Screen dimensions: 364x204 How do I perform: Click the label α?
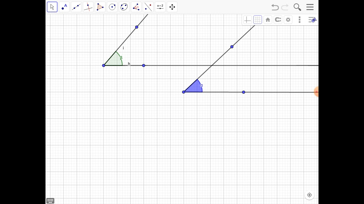202,85
